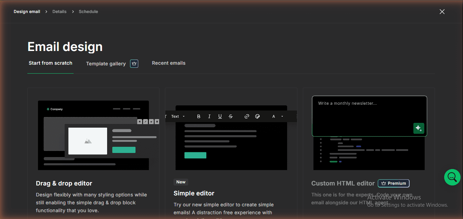The height and width of the screenshot is (219, 463).
Task: Click the Simple editor preview thumbnail
Action: click(231, 138)
